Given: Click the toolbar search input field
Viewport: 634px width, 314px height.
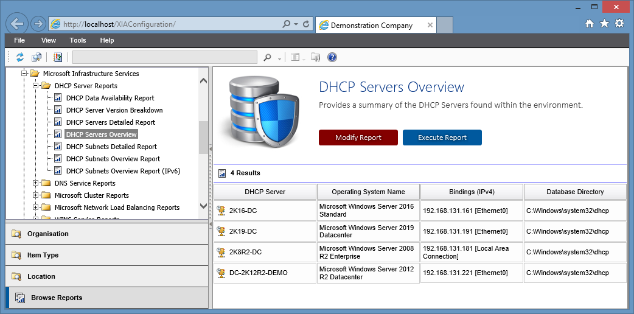Looking at the screenshot, I should 165,57.
